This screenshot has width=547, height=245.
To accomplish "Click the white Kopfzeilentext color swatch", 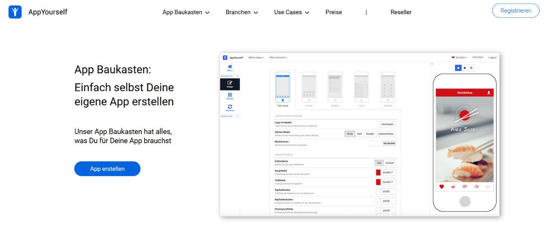I will click(x=378, y=192).
